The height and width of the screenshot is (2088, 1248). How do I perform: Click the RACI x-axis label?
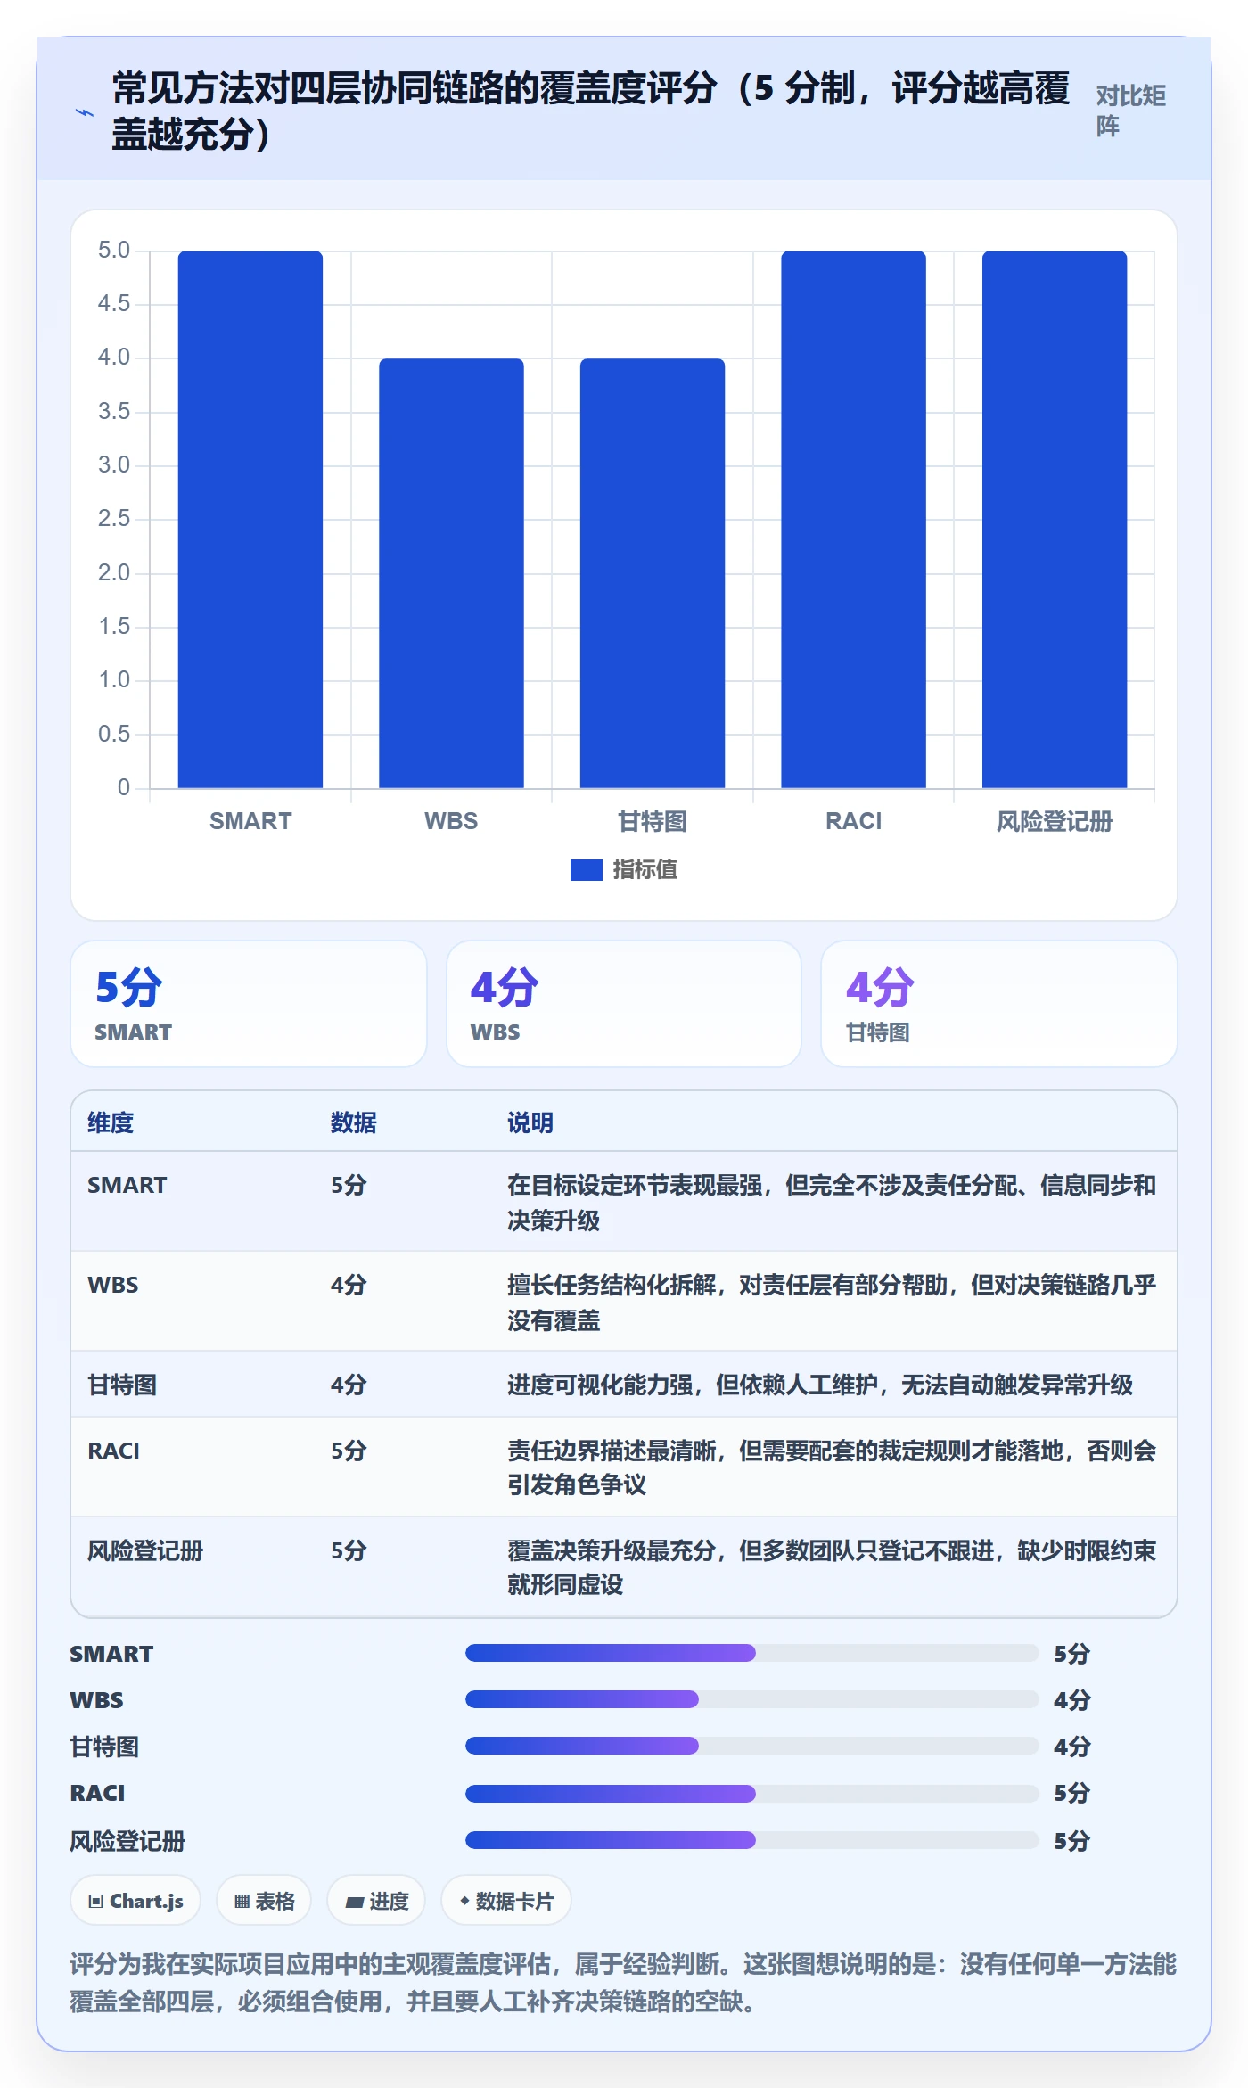coord(853,821)
